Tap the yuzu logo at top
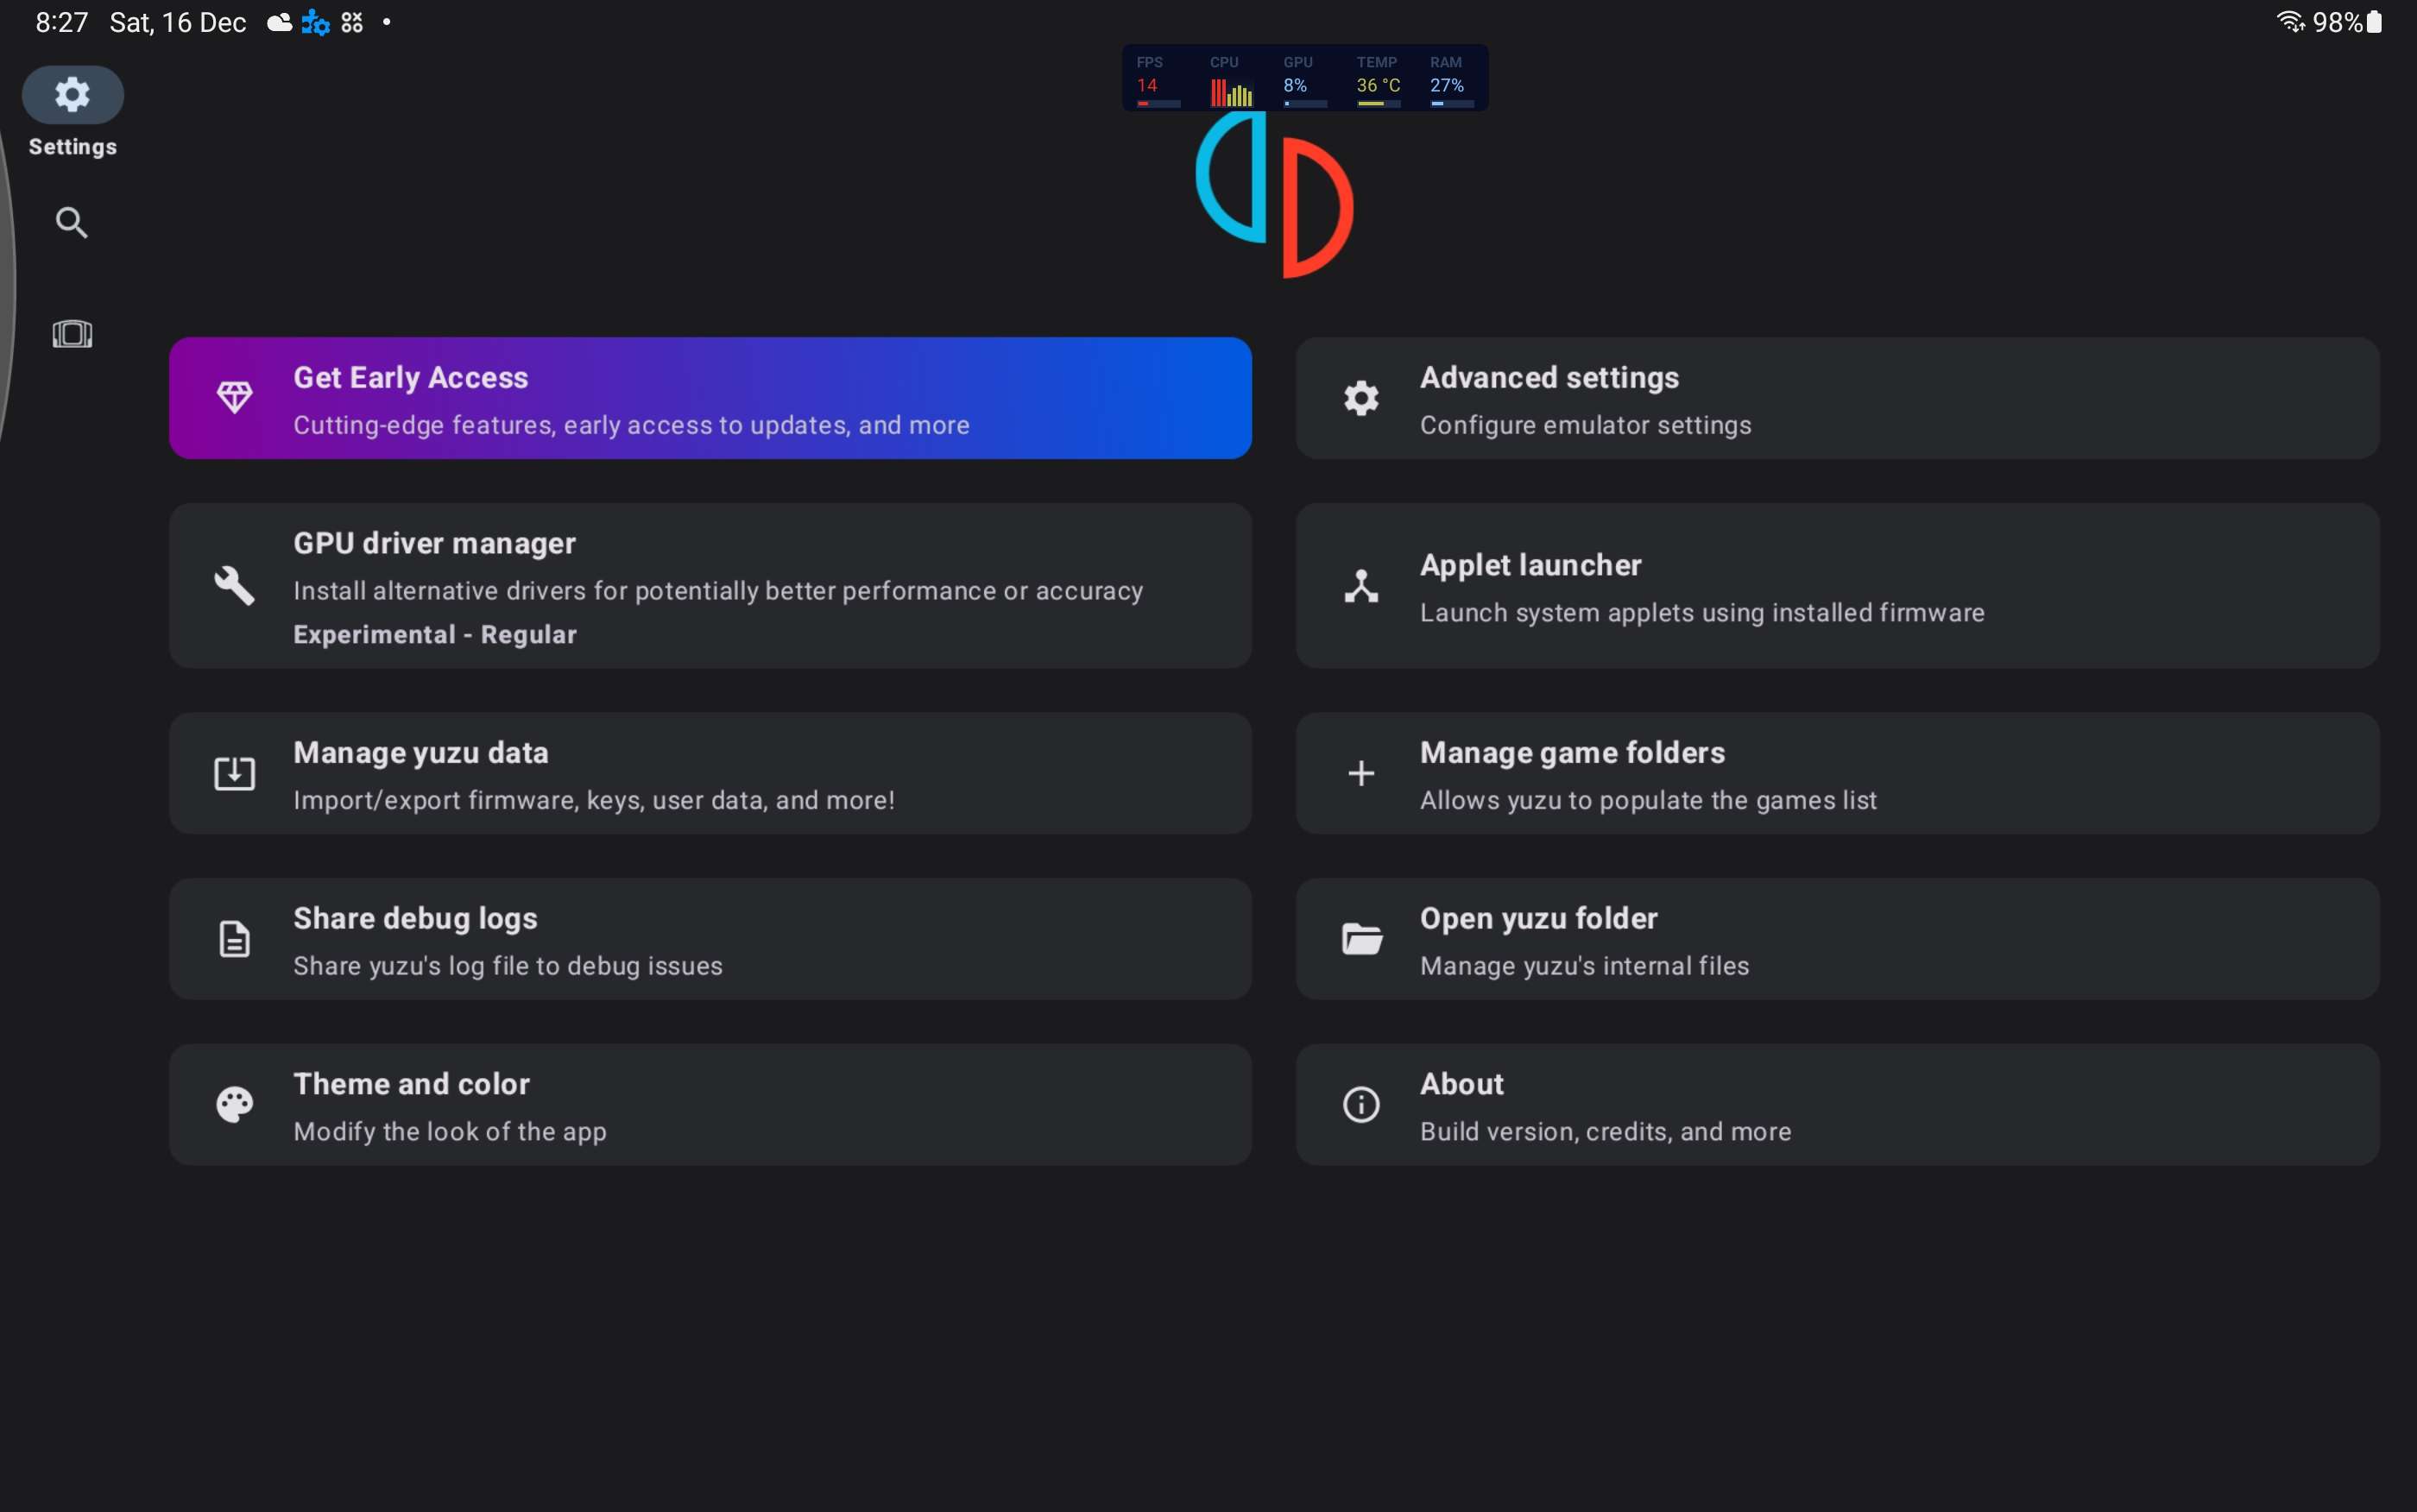The width and height of the screenshot is (2417, 1512). click(1275, 195)
